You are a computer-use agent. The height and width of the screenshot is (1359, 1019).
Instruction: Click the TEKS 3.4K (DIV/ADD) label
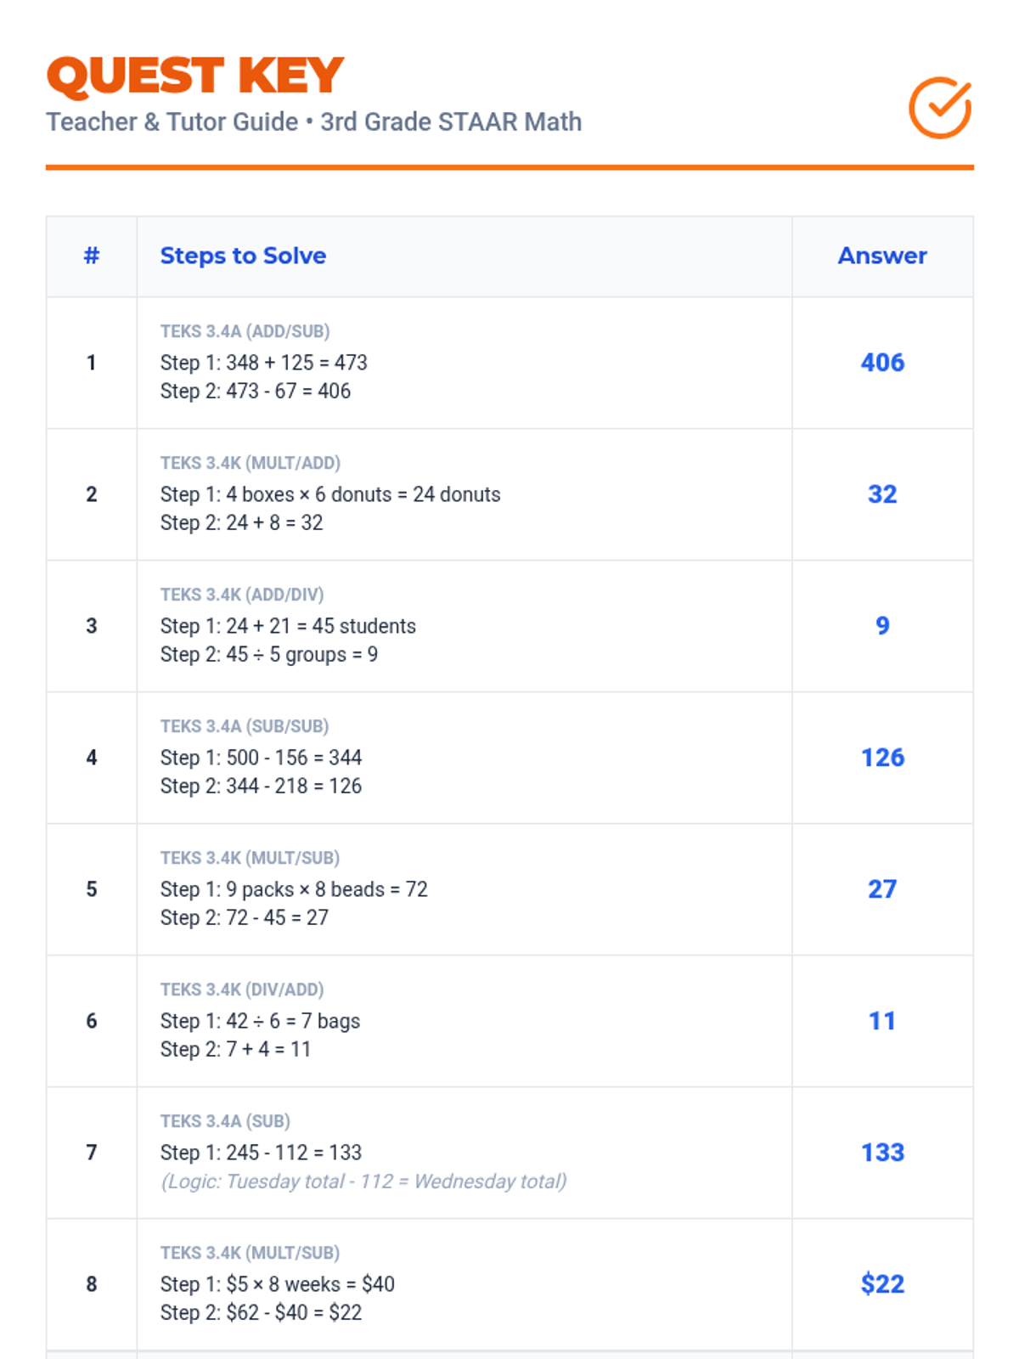242,990
